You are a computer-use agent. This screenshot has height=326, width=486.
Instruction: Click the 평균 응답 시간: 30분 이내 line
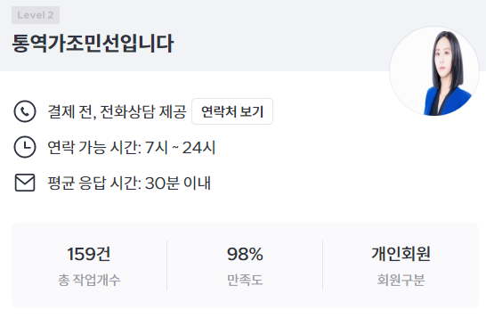(129, 183)
